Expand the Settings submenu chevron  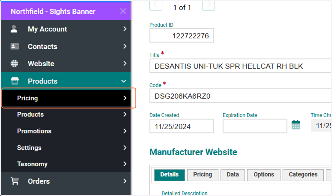(125, 147)
